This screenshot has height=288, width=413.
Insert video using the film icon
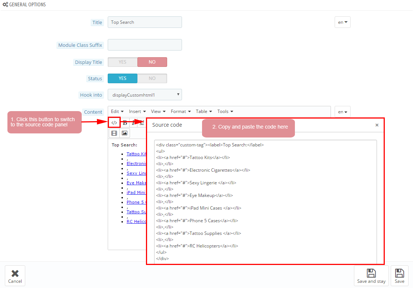114,133
